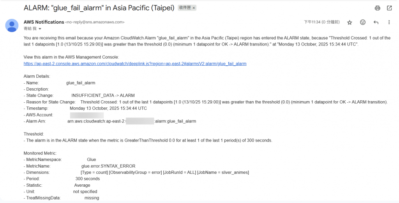Viewport: 399px width, 203px height.
Task: Star this AWS Notifications email
Action: [350, 22]
